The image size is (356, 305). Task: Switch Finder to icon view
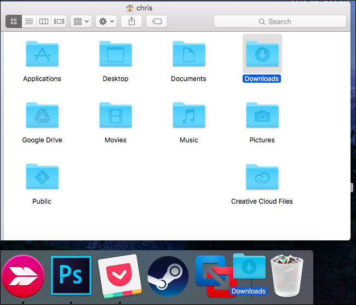point(14,21)
